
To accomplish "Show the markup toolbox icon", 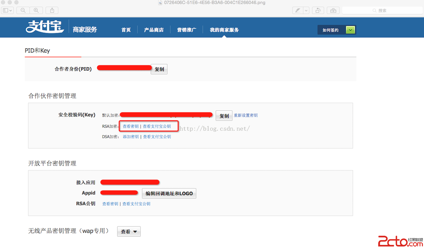I will click(x=333, y=10).
